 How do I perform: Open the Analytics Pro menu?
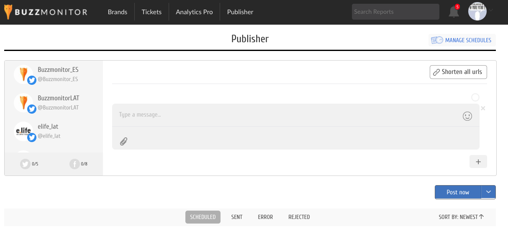(x=194, y=12)
